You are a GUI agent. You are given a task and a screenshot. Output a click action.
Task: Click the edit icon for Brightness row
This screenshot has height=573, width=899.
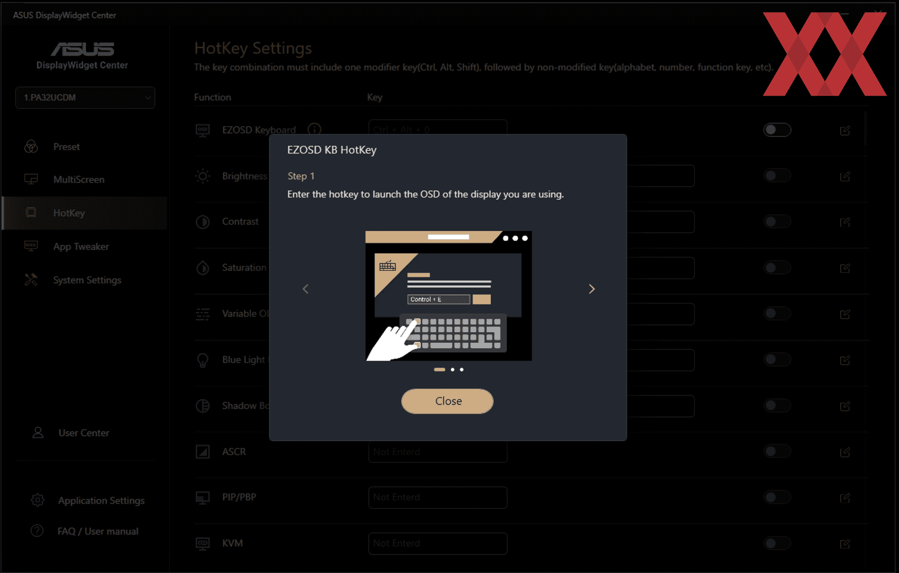pos(845,176)
